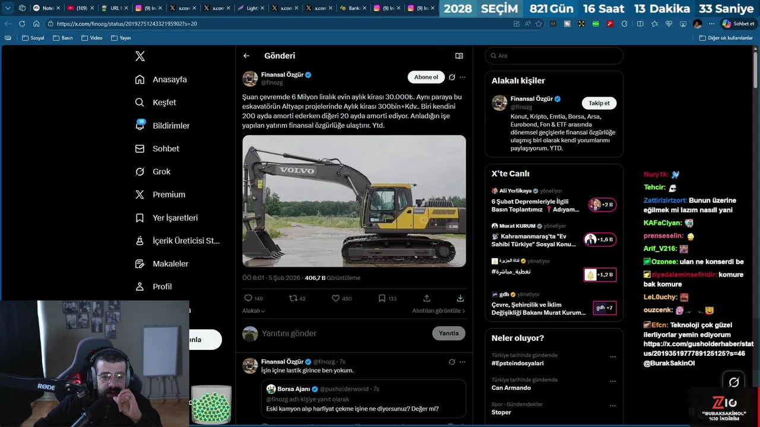Image resolution: width=760 pixels, height=427 pixels.
Task: Click the floating Grok button bottom right
Action: (x=734, y=382)
